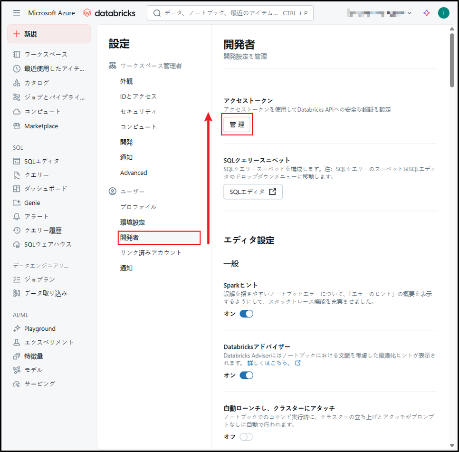
Task: Open the user avatar menu
Action: [x=443, y=13]
